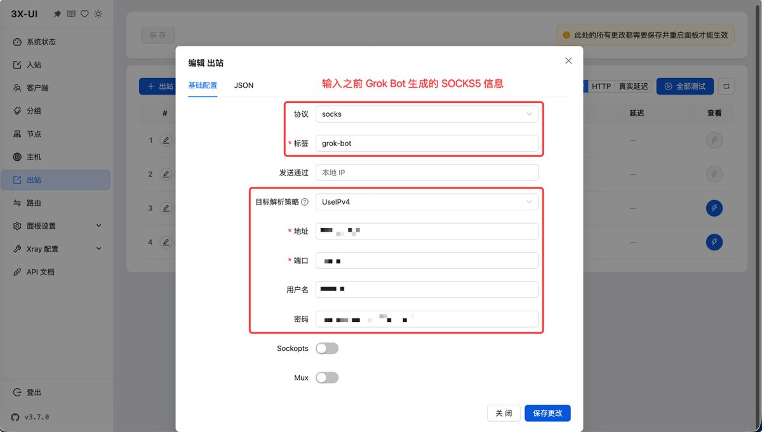Select the 真实延迟 test mode option
This screenshot has width=762, height=432.
coord(633,86)
